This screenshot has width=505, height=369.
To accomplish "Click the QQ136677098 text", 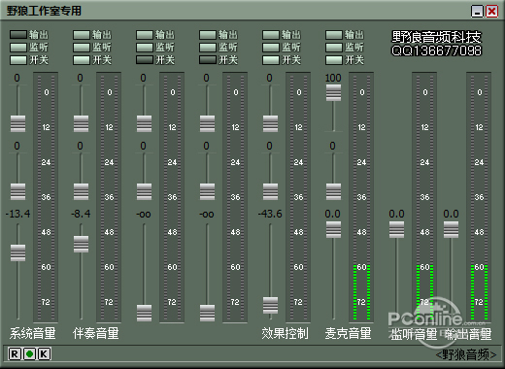I will click(437, 50).
